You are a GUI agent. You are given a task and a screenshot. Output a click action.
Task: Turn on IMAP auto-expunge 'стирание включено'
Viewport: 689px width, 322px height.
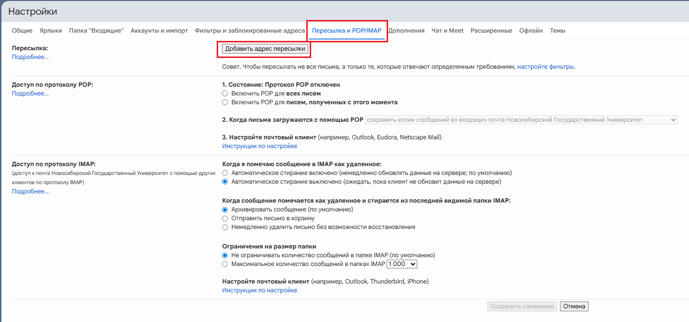(x=225, y=173)
